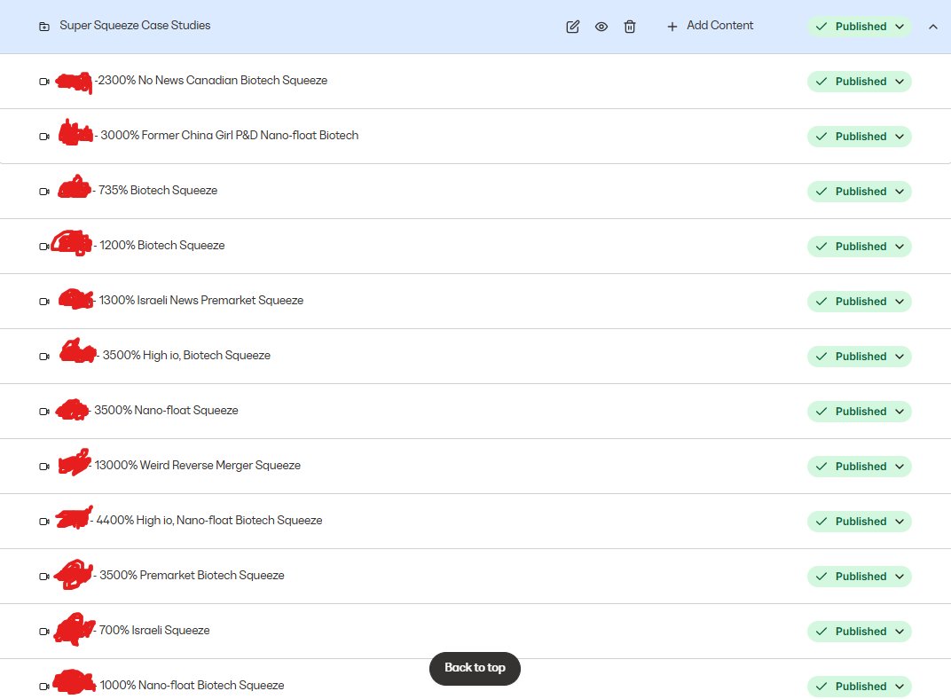Click the Add Content button
This screenshot has width=951, height=699.
[x=719, y=26]
